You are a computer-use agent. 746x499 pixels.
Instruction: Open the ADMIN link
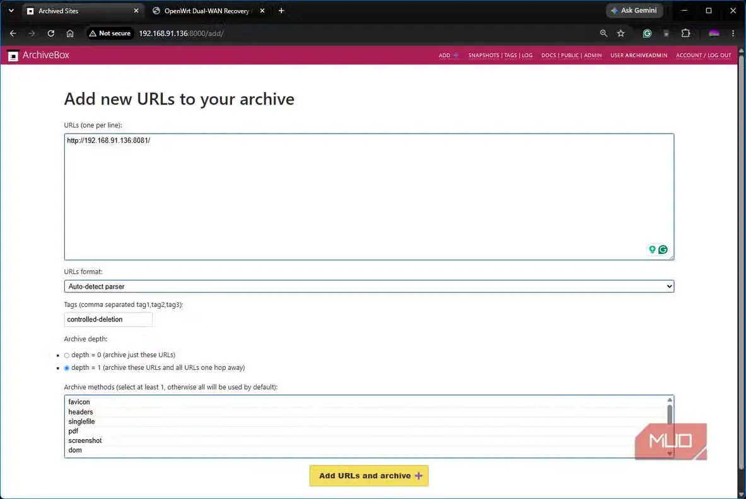tap(593, 55)
